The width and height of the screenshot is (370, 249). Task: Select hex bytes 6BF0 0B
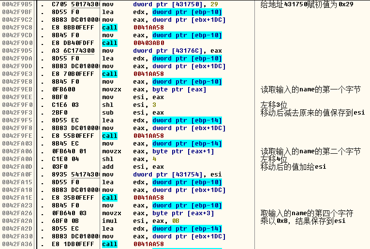[x=66, y=221]
